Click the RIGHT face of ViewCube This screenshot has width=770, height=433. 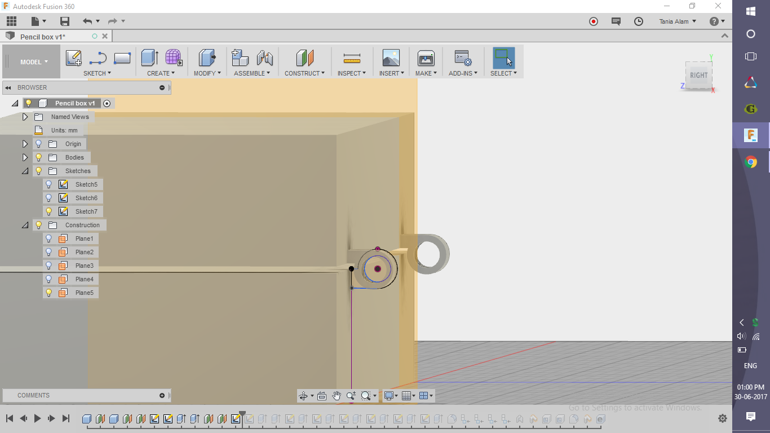(x=699, y=75)
